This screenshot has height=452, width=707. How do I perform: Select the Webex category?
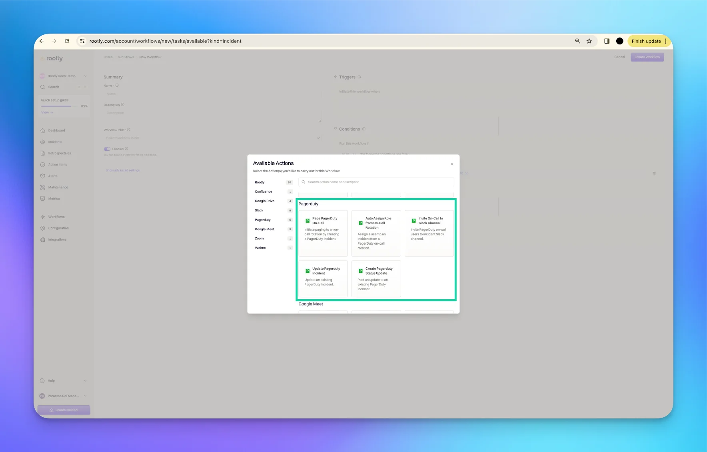(274, 248)
